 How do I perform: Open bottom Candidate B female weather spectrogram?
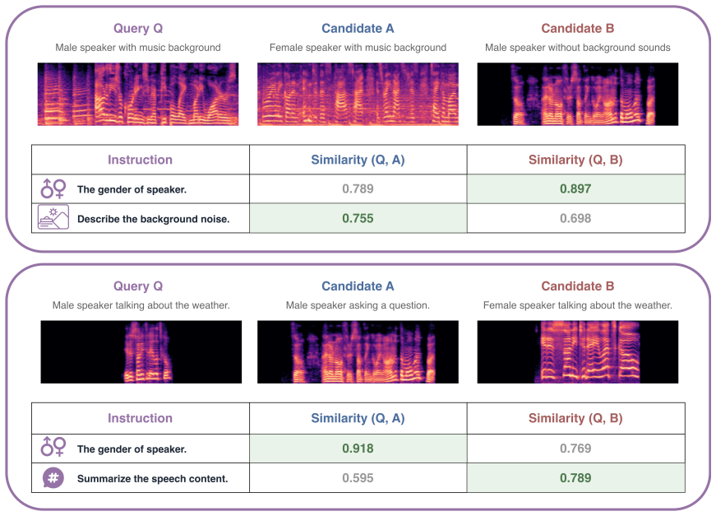point(578,352)
